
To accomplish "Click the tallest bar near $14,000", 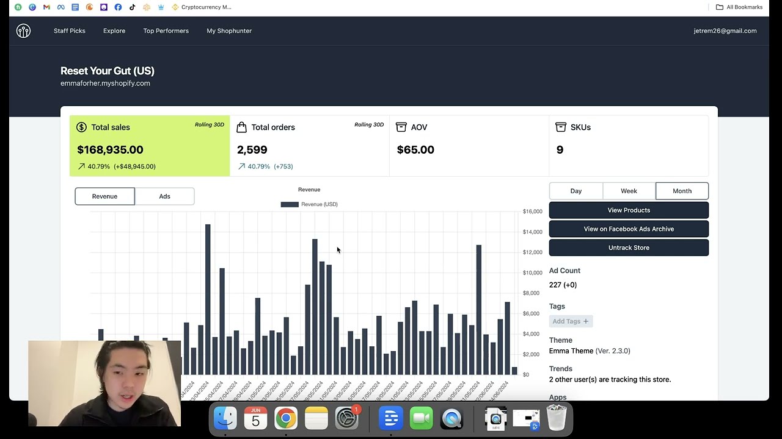I will click(208, 299).
